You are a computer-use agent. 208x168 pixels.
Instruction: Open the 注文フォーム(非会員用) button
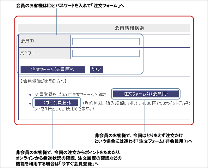click(x=146, y=94)
